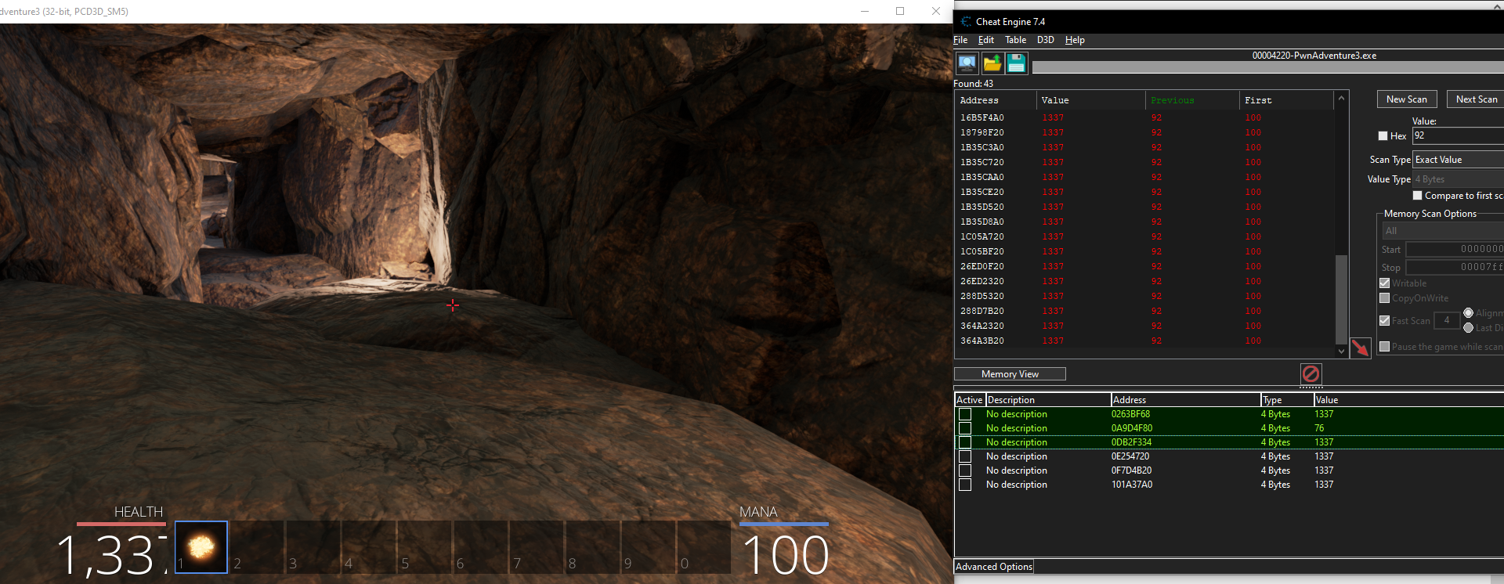This screenshot has height=584, width=1504.
Task: Open Memory View
Action: coord(1010,374)
